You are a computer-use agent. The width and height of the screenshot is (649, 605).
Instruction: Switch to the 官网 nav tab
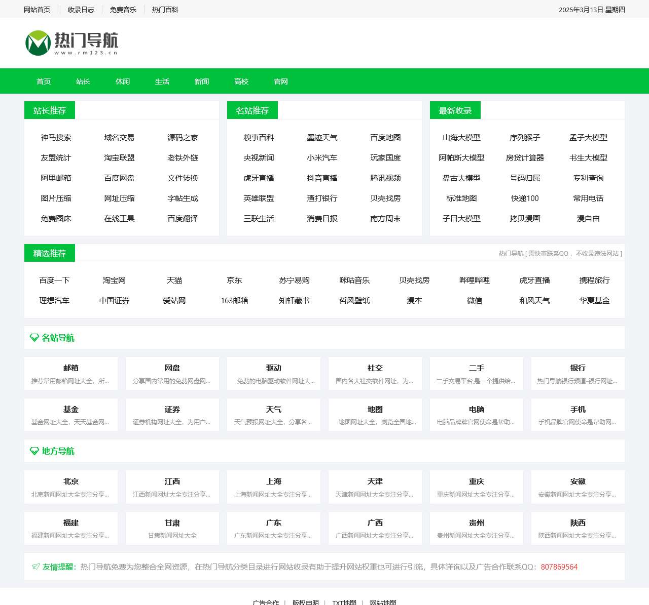281,82
